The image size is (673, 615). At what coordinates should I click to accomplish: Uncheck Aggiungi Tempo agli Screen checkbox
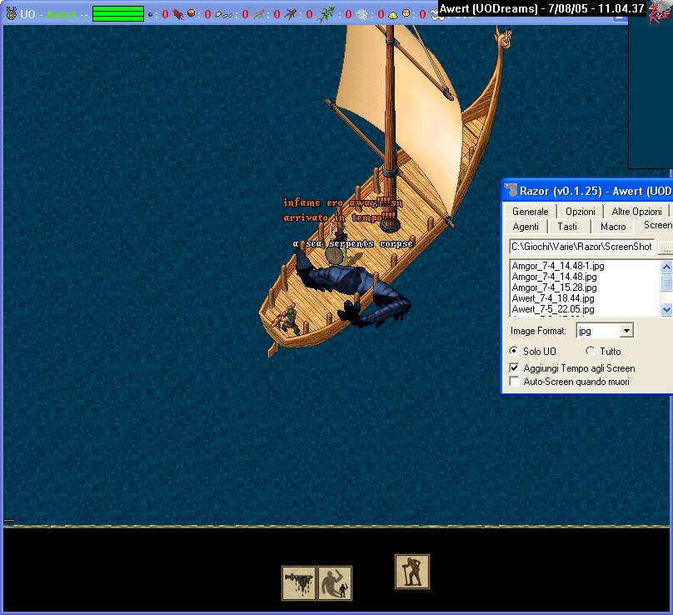514,368
